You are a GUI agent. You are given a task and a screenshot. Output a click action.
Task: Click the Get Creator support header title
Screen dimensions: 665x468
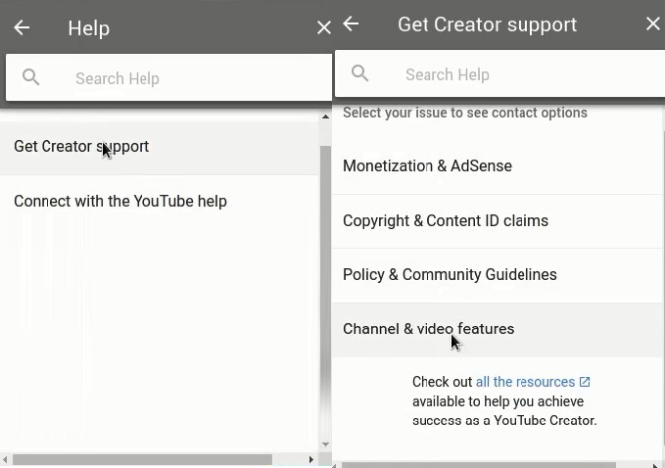pyautogui.click(x=487, y=24)
